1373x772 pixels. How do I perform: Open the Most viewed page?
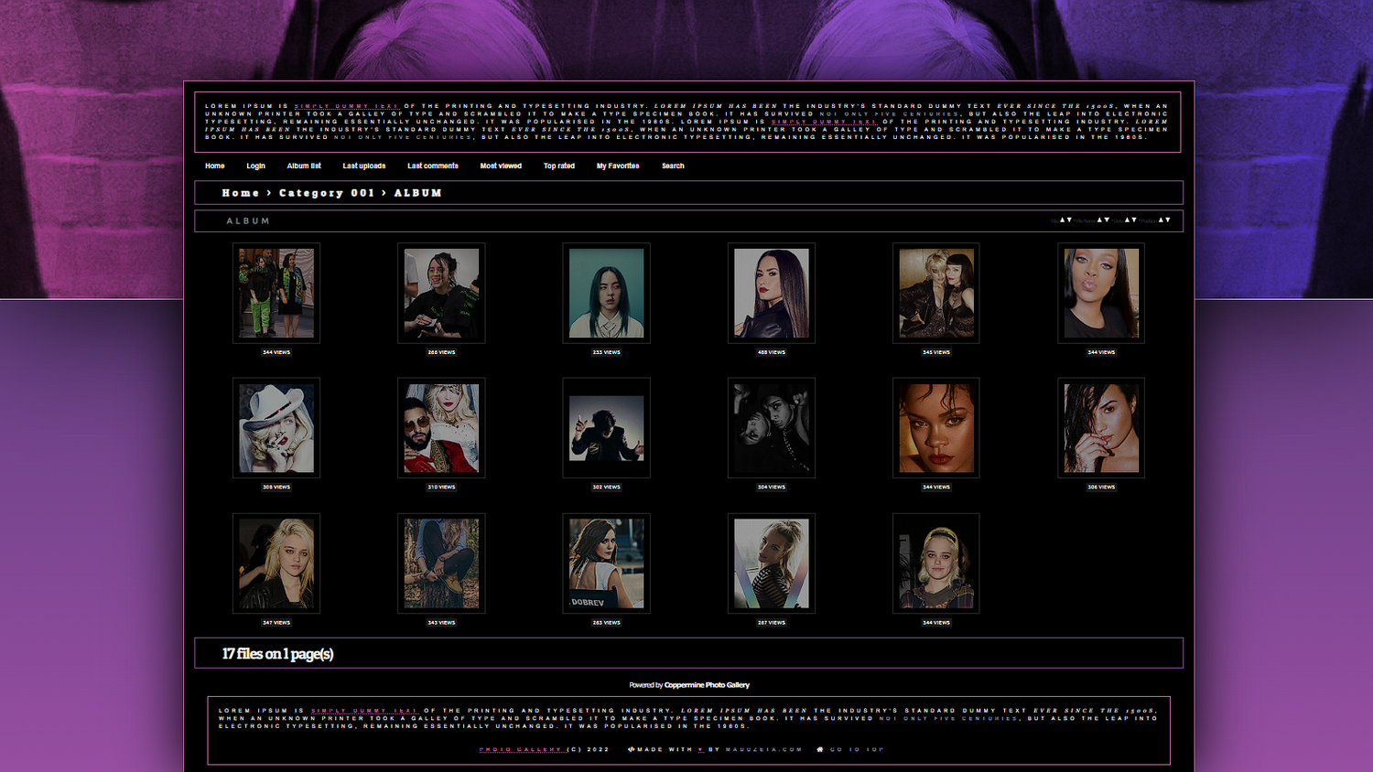(x=500, y=166)
